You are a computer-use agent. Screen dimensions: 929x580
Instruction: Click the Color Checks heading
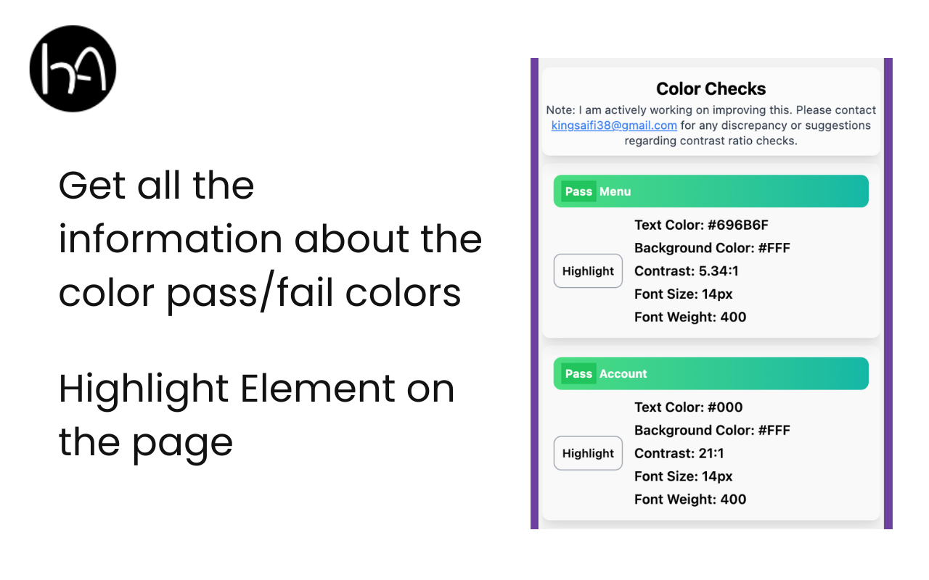(x=711, y=88)
